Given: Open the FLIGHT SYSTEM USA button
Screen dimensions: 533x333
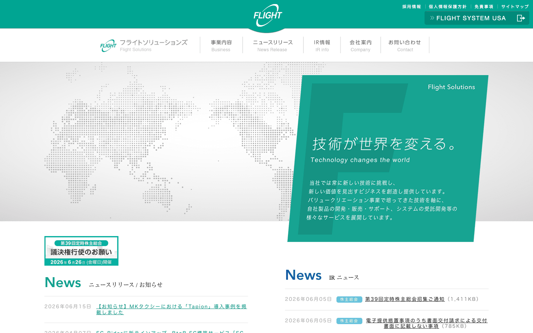Looking at the screenshot, I should [x=477, y=18].
